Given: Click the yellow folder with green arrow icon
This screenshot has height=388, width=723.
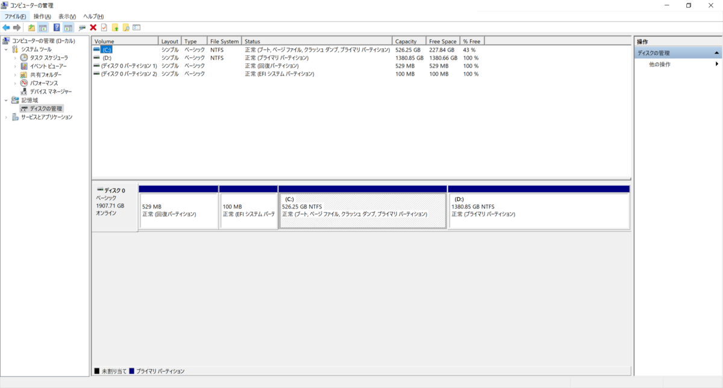Looking at the screenshot, I should (x=115, y=28).
